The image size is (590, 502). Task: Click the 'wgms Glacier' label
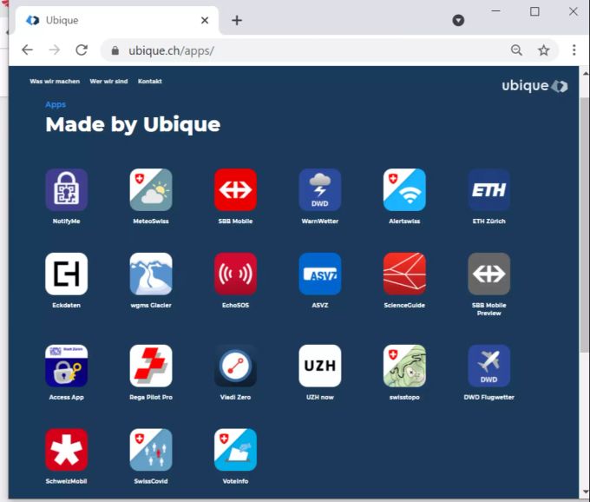pyautogui.click(x=151, y=306)
